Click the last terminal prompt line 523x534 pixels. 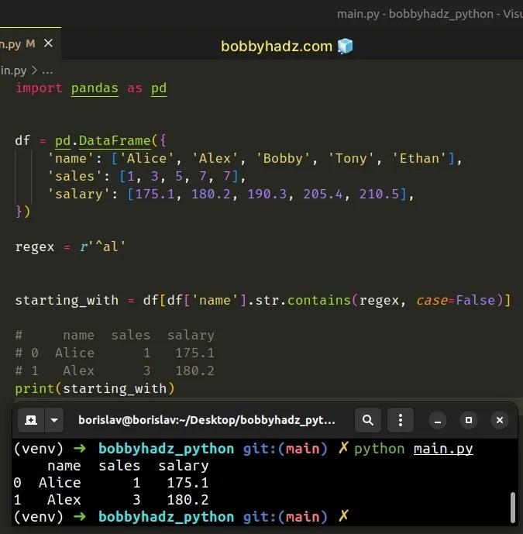[181, 517]
